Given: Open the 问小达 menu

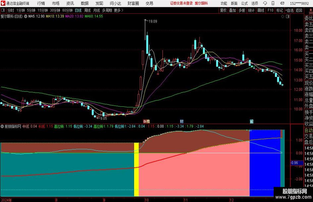Looking at the screenshot, I should click(x=115, y=3).
